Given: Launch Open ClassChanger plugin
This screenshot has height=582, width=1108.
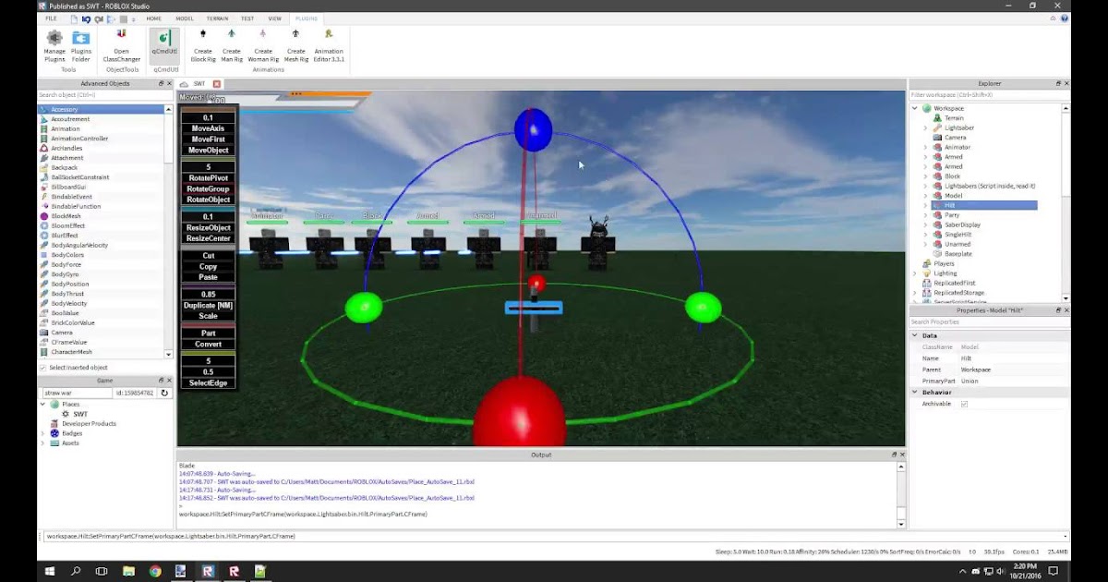Looking at the screenshot, I should point(121,45).
